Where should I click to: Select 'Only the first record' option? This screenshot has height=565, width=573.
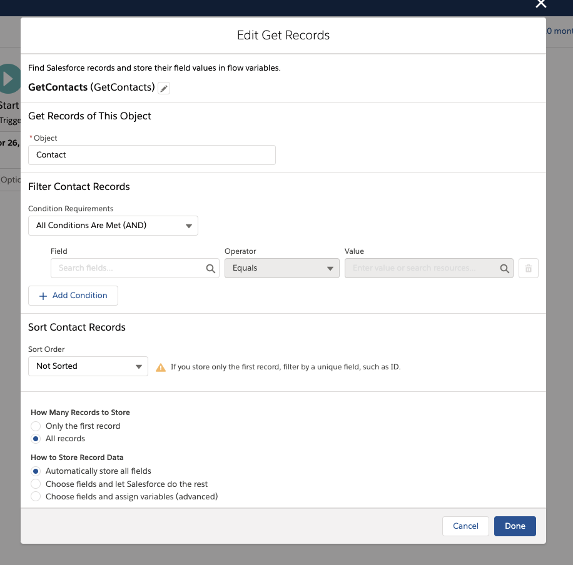pos(36,426)
